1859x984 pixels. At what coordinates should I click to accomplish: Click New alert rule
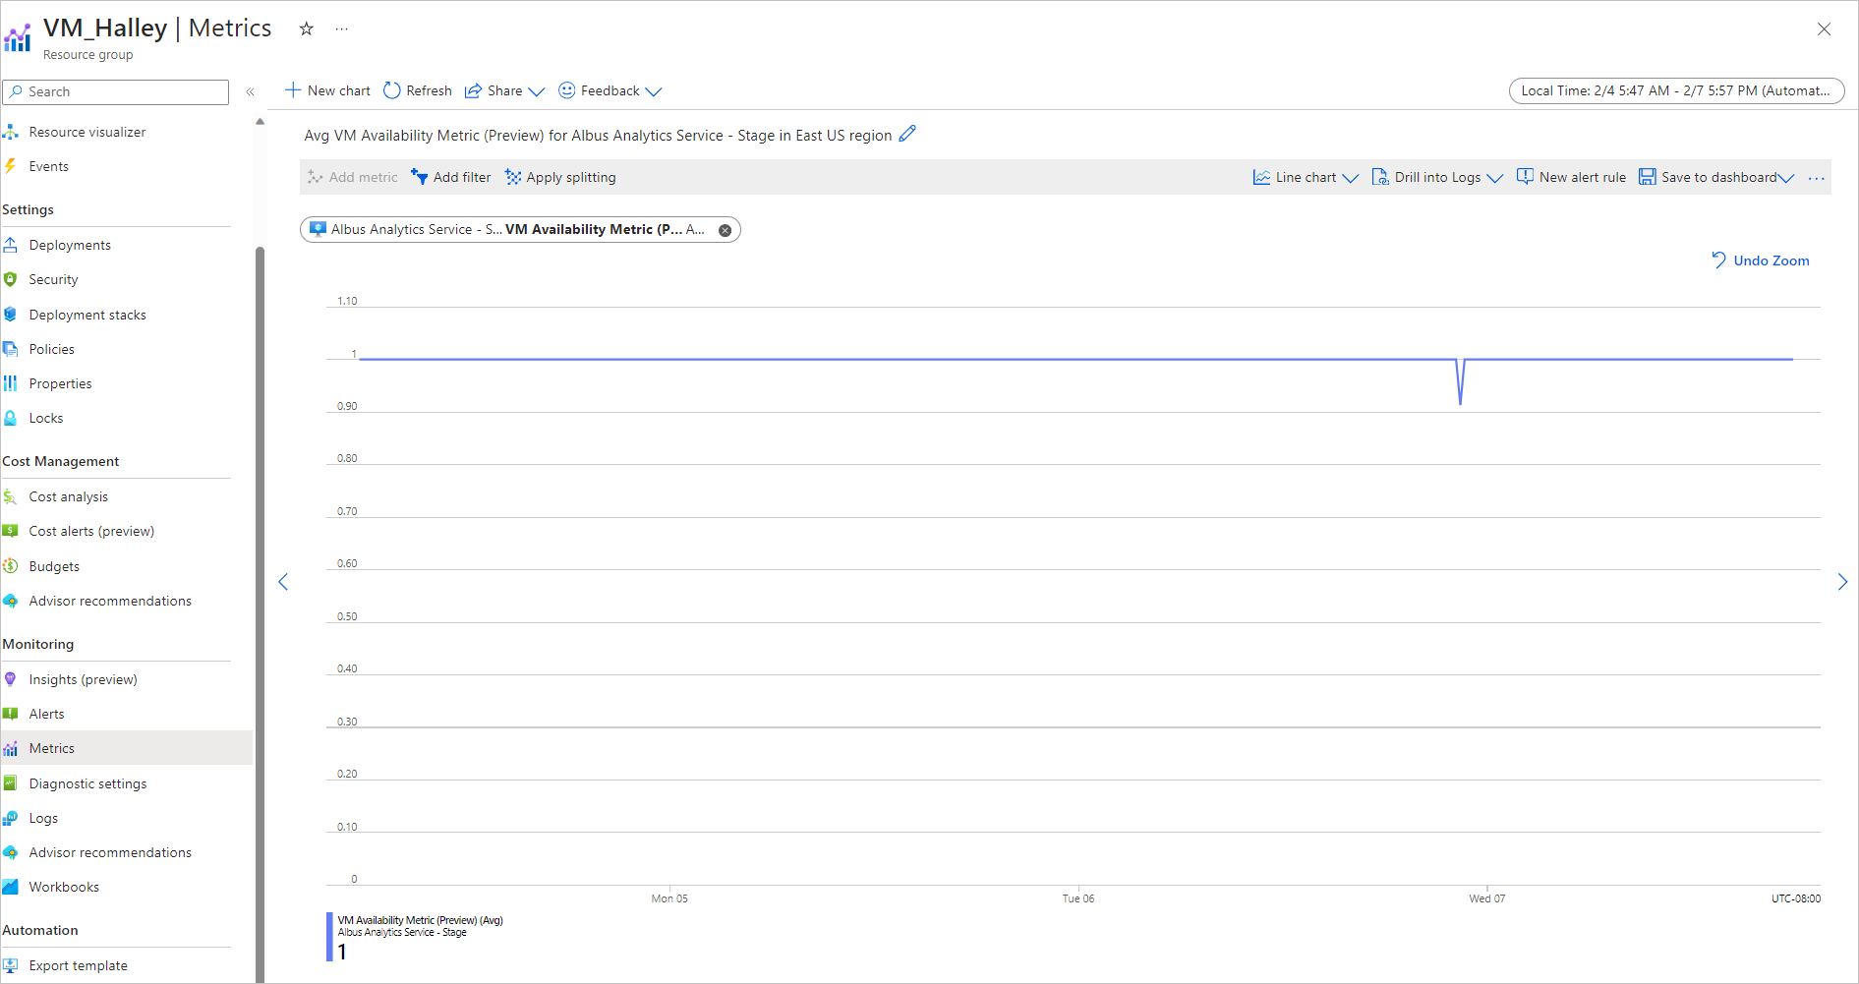[1571, 177]
